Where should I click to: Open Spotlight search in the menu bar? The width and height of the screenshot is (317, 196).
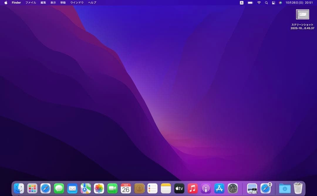pyautogui.click(x=266, y=3)
